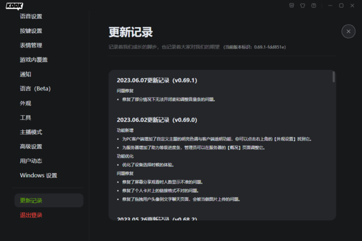This screenshot has width=362, height=241.
Task: Open help via the question mark icon
Action: coord(314,5)
